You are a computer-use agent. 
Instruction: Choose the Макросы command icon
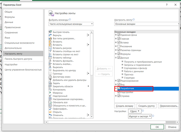pos(50,93)
